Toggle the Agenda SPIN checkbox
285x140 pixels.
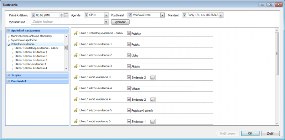pyautogui.click(x=87, y=15)
